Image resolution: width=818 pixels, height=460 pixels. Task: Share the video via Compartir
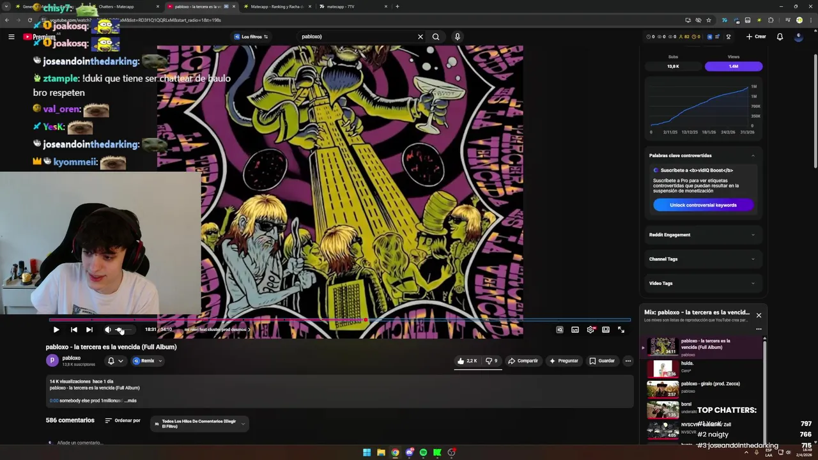(523, 361)
